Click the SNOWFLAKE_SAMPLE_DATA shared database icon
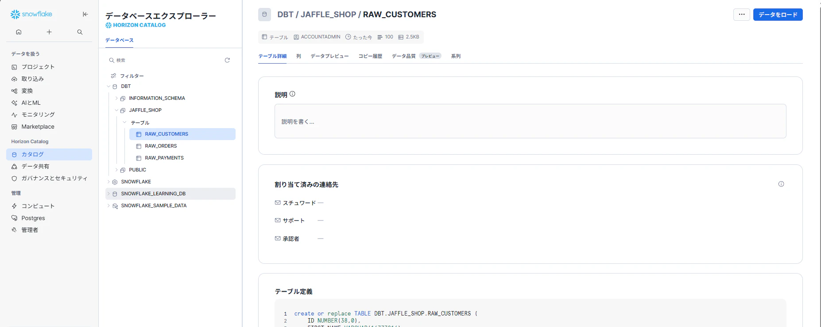The height and width of the screenshot is (327, 821). tap(115, 206)
